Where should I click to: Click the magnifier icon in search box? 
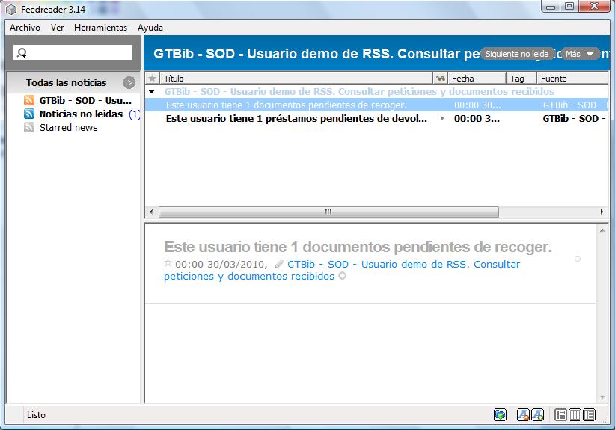pyautogui.click(x=22, y=52)
